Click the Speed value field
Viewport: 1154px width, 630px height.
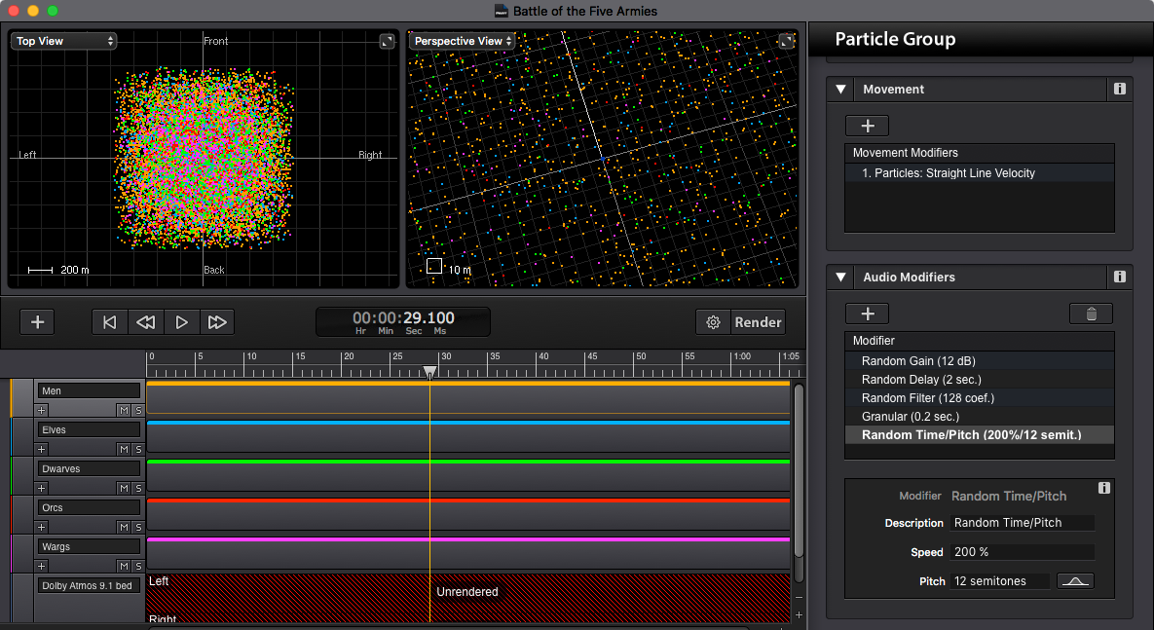(1022, 551)
